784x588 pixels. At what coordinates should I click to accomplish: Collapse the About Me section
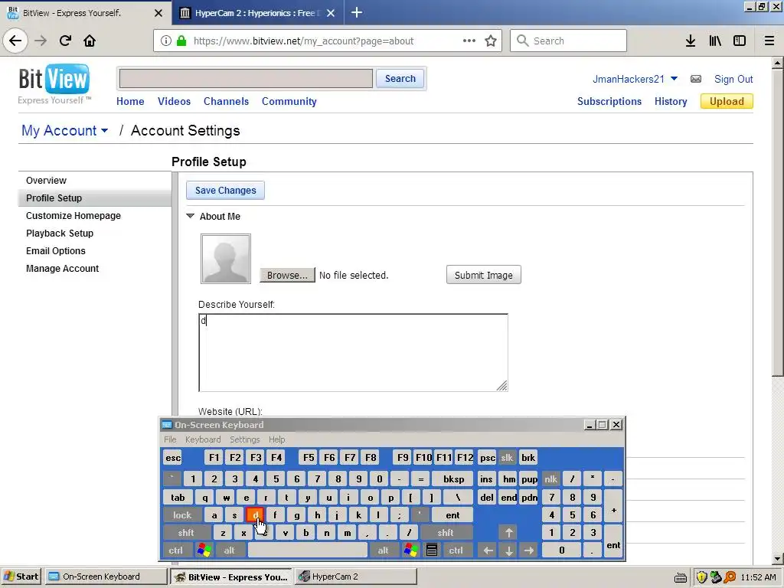190,216
